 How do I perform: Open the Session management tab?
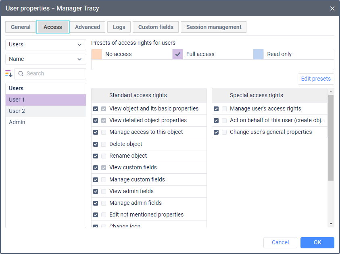pos(214,27)
